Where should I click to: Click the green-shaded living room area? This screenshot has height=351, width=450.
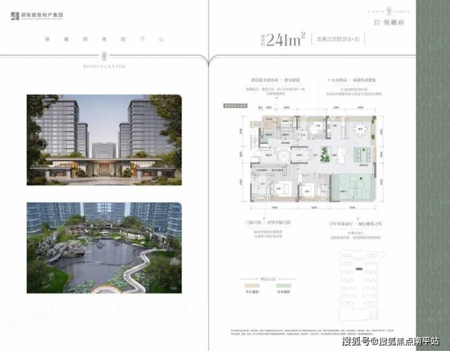[x=353, y=187]
